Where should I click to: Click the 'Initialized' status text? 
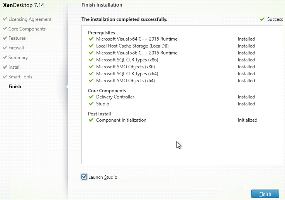[x=248, y=120]
